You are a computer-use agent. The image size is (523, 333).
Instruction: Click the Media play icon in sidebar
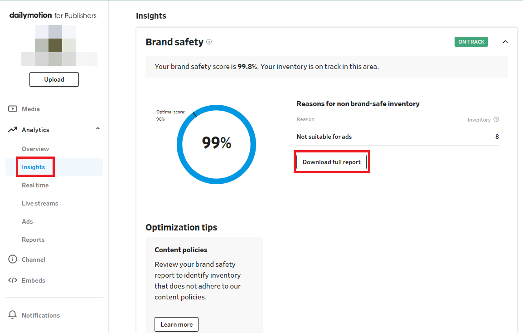pyautogui.click(x=13, y=109)
